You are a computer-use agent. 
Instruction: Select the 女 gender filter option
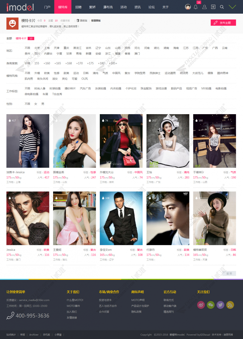tap(36, 104)
